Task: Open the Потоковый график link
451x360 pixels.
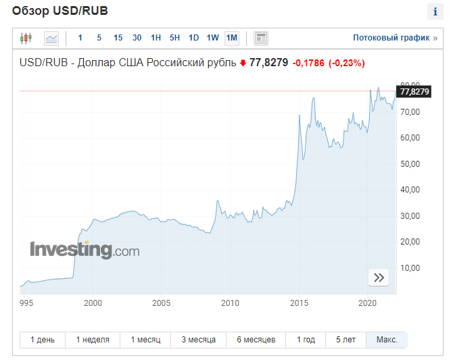Action: pos(395,38)
